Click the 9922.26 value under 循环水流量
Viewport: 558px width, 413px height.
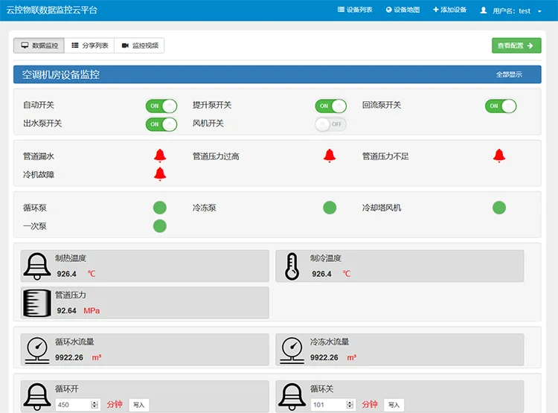[x=69, y=357]
